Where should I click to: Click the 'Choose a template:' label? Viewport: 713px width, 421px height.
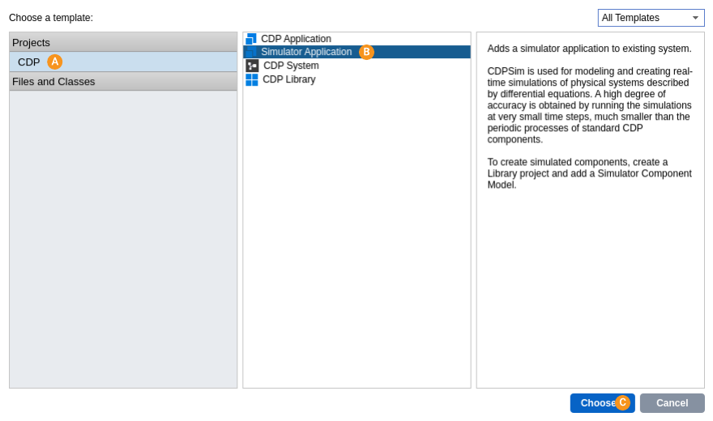click(x=51, y=18)
